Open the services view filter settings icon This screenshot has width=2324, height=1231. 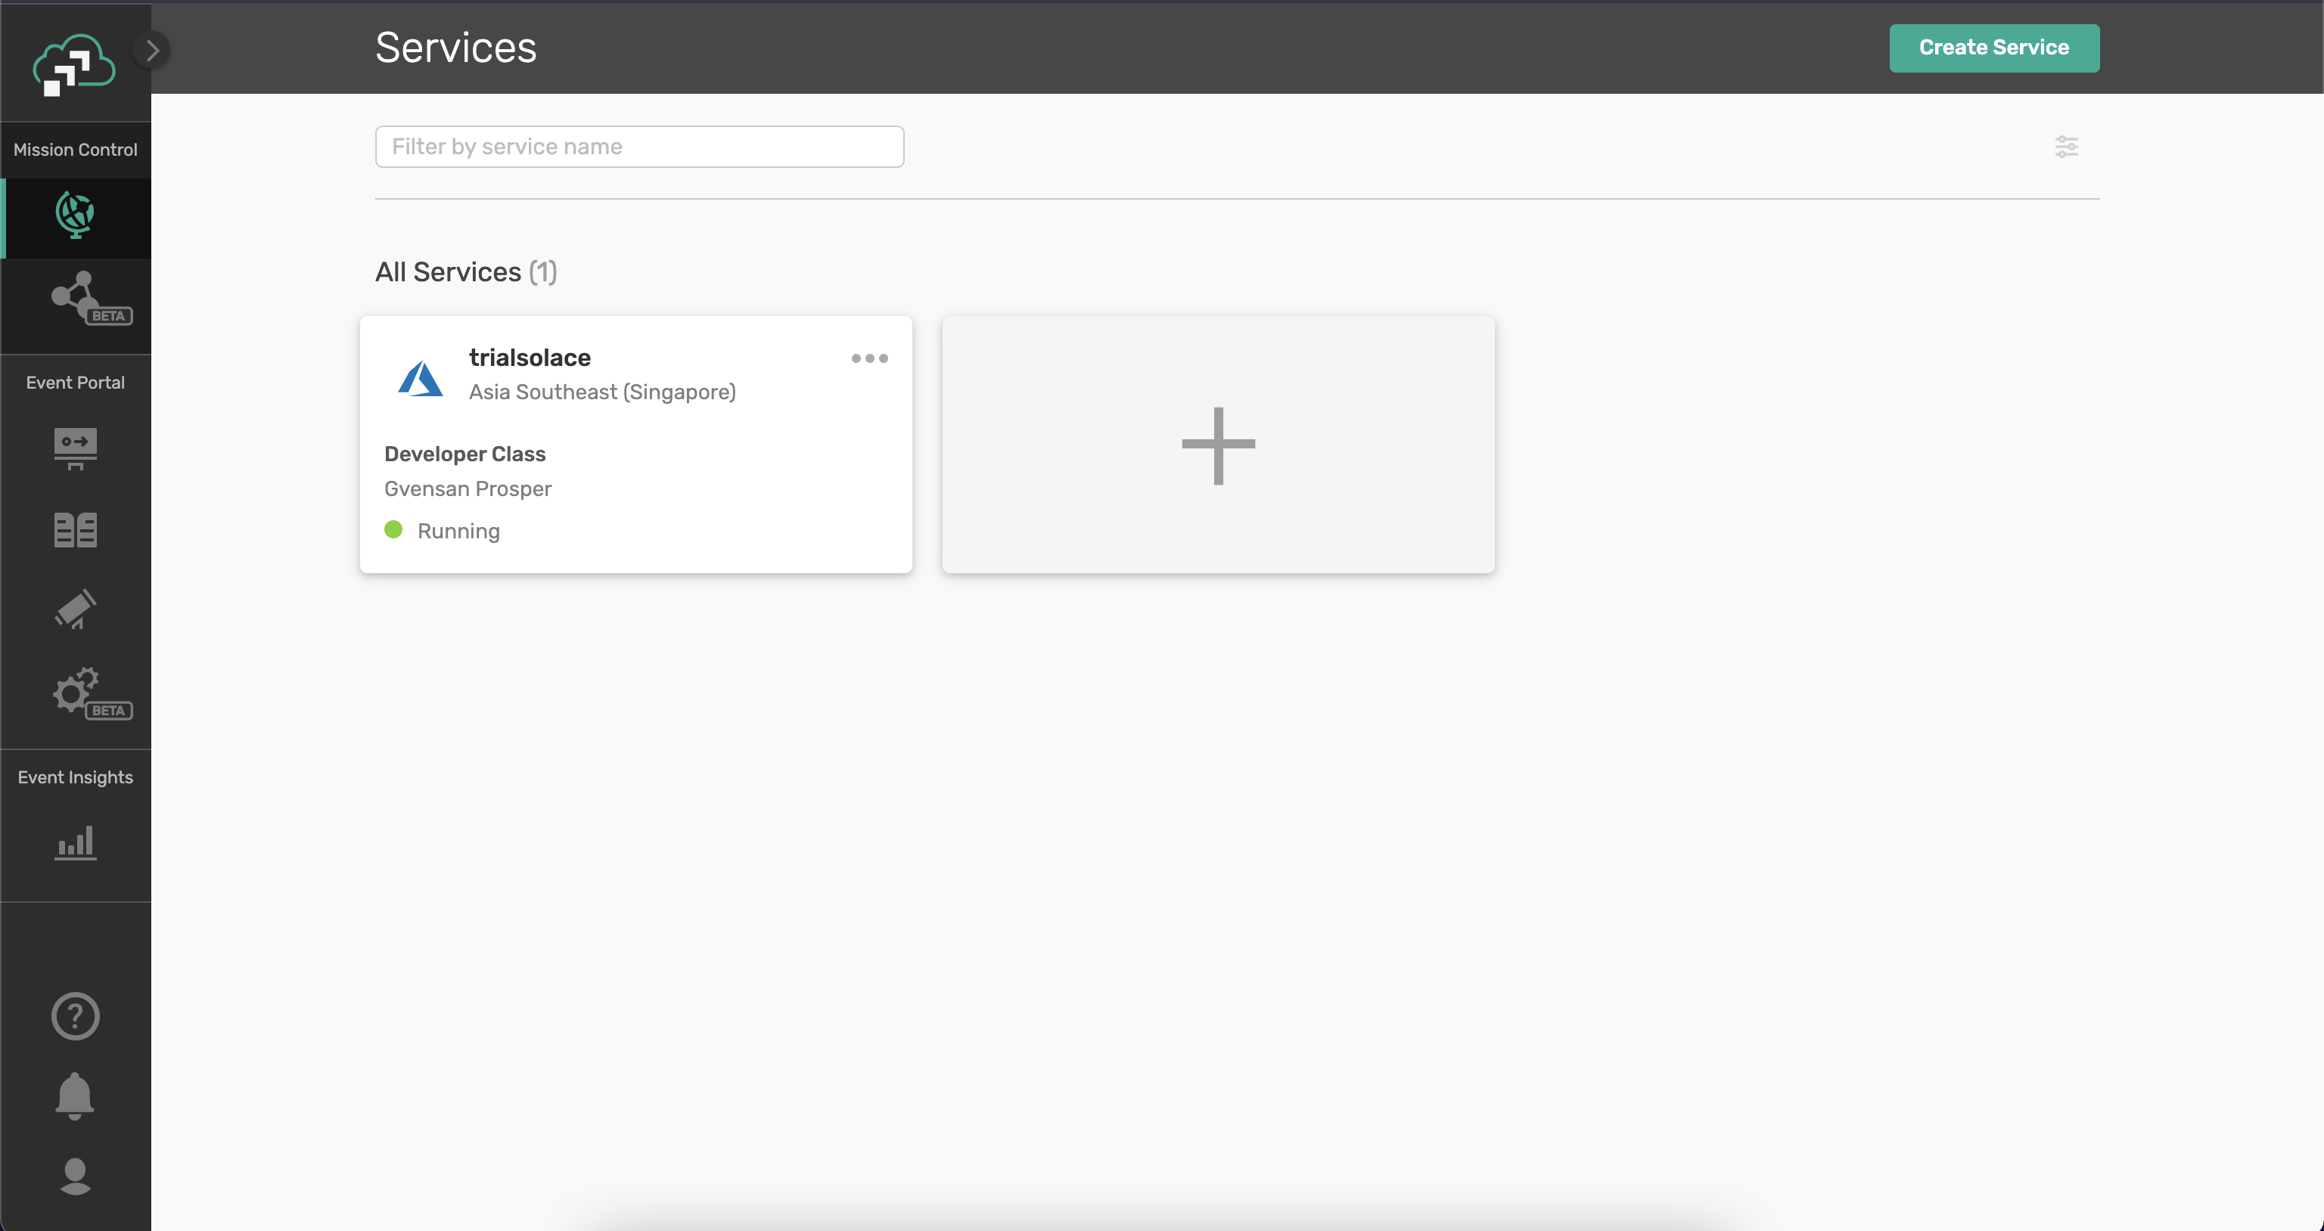(2066, 146)
